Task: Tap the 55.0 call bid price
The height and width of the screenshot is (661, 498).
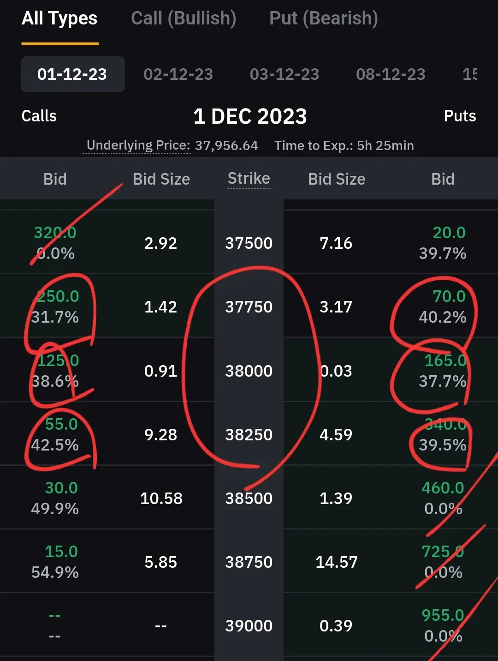Action: coord(61,424)
